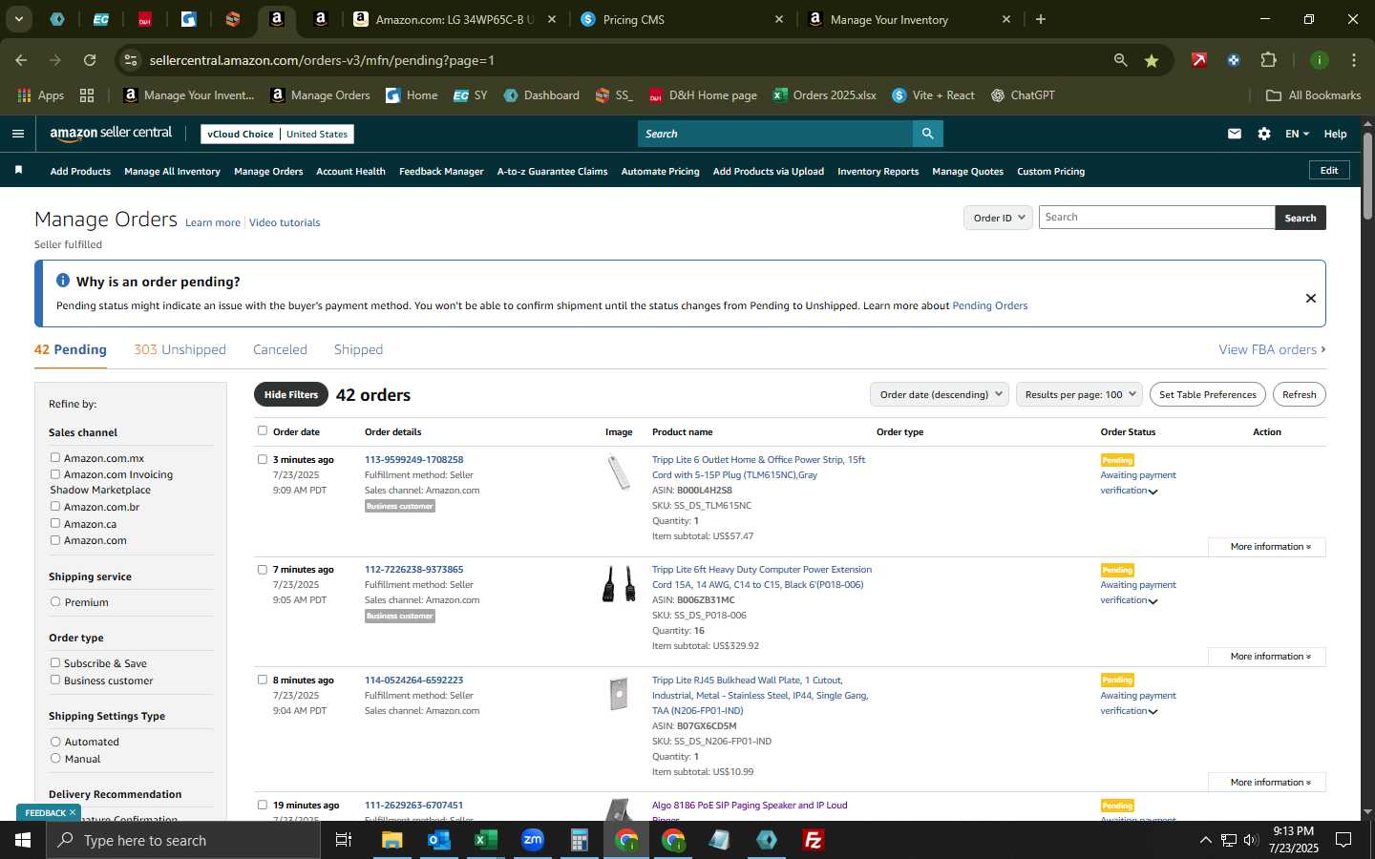Open the Order date (descending) sort dropdown
Screen dimensions: 1375x859
point(940,394)
